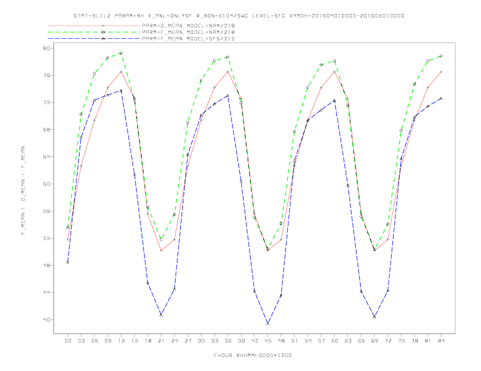481x371 pixels.
Task: Click y-axis tick label 40
Action: [x=46, y=319]
